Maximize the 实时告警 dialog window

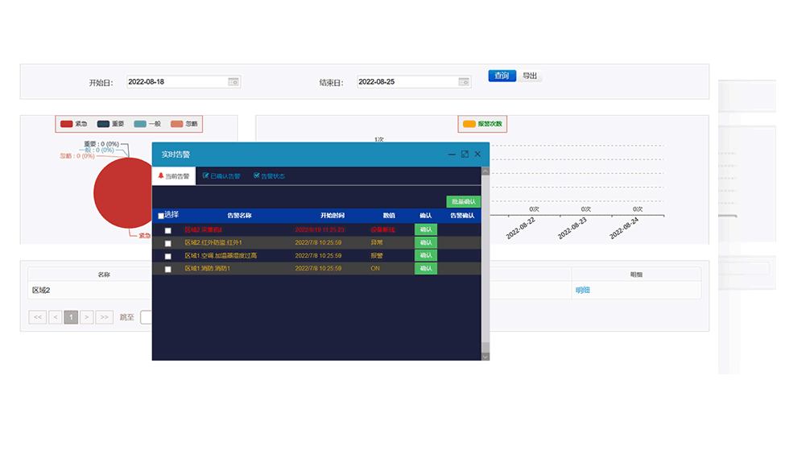pos(465,154)
